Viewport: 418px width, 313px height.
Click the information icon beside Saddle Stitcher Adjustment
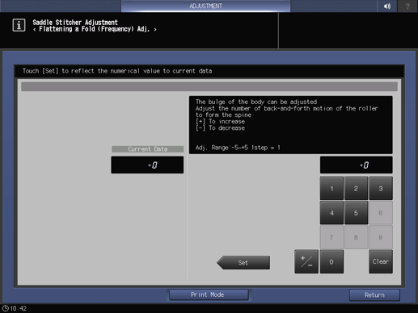19,25
